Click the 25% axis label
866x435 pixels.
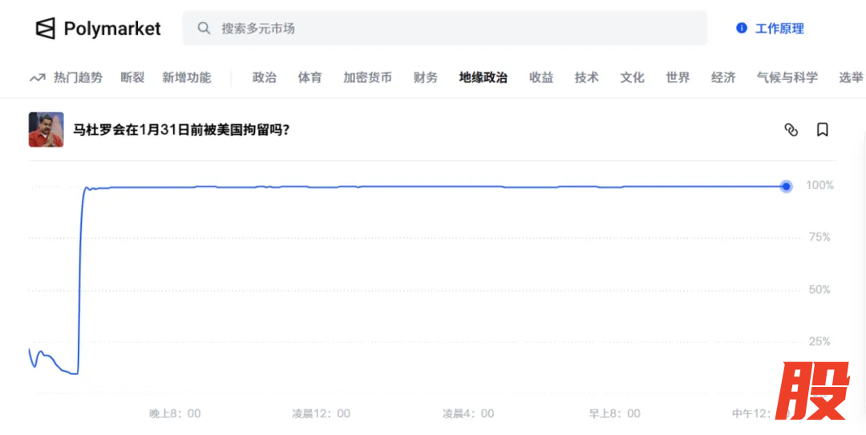(x=820, y=342)
